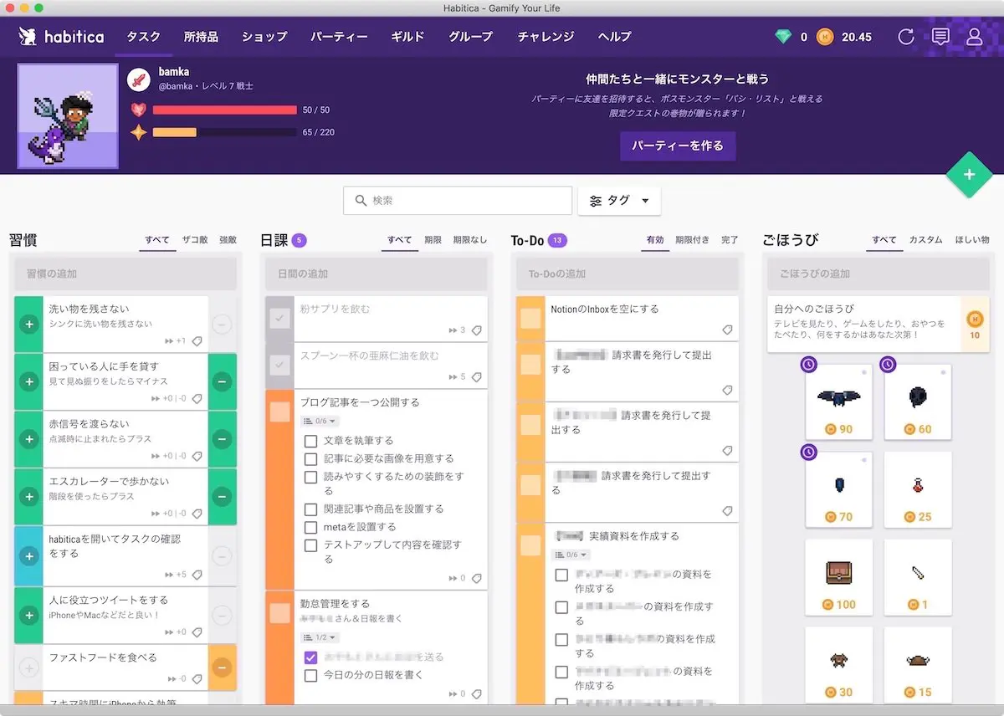1004x716 pixels.
Task: Open the ヘルプ menu
Action: point(615,37)
